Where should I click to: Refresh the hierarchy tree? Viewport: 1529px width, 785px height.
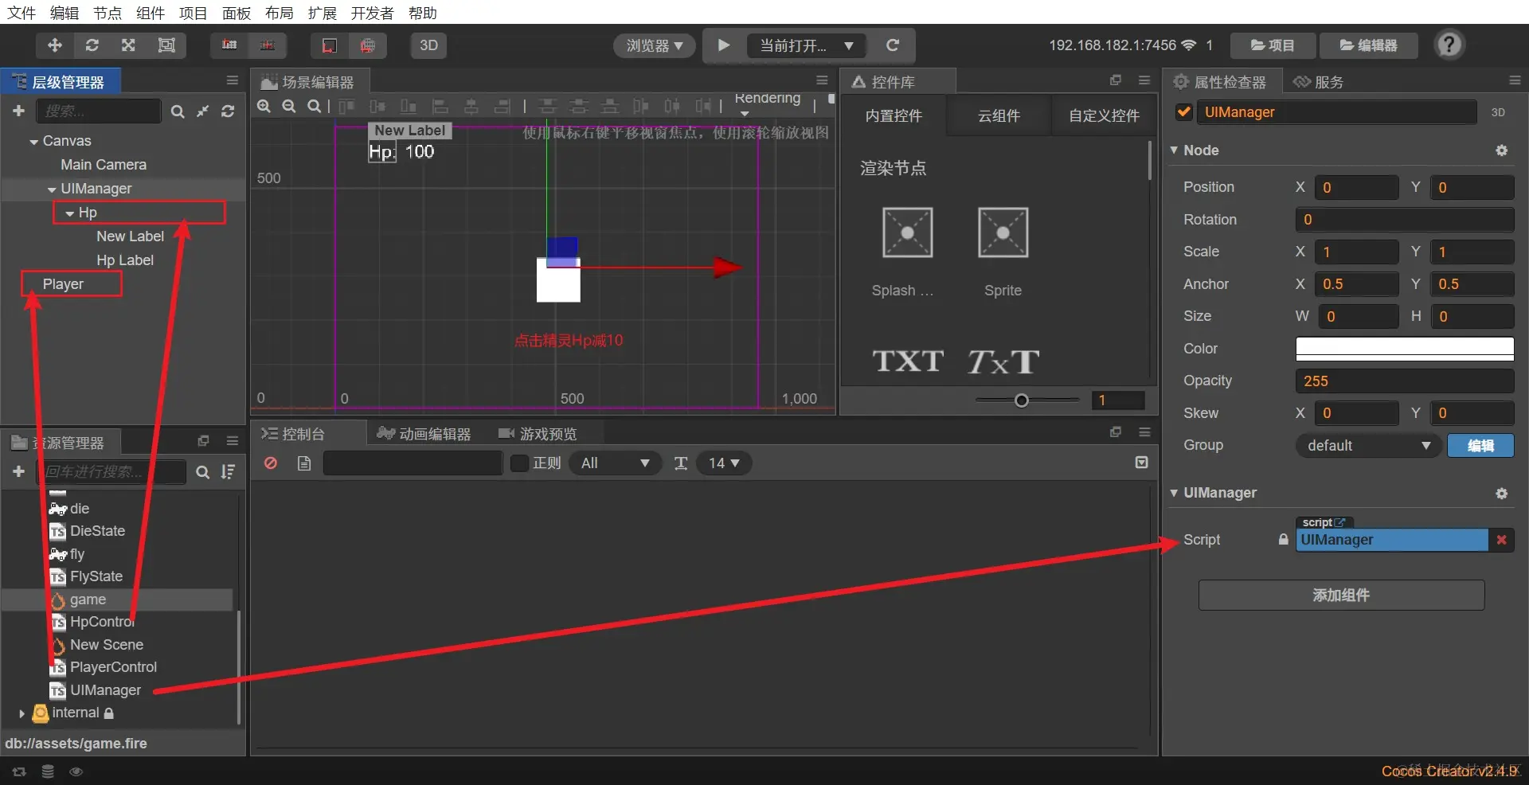point(228,111)
